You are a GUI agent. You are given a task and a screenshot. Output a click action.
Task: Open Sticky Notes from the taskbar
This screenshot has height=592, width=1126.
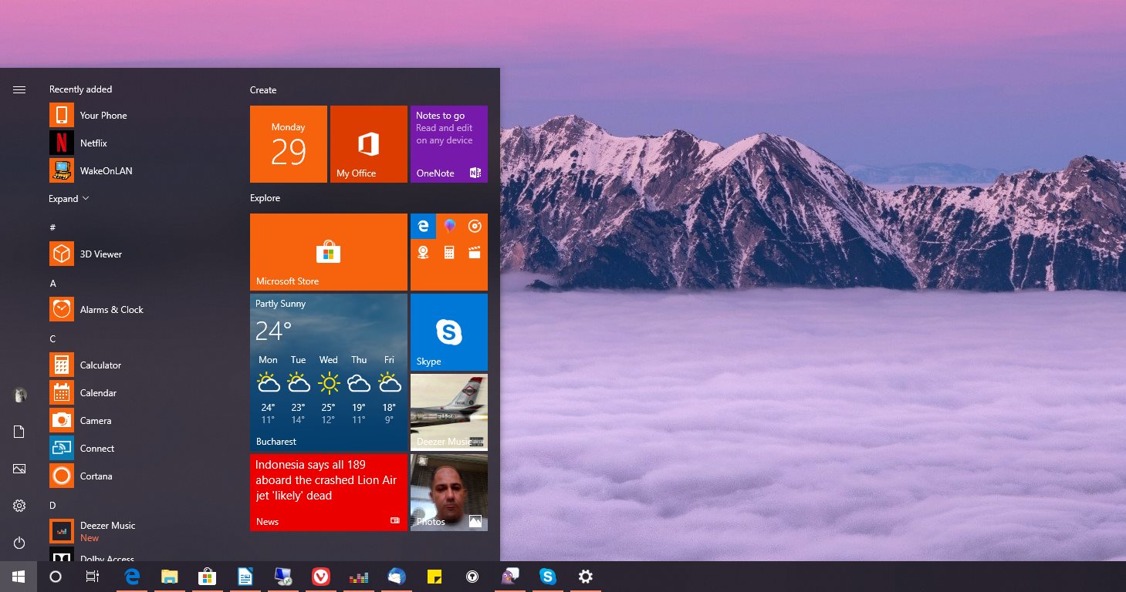point(435,577)
